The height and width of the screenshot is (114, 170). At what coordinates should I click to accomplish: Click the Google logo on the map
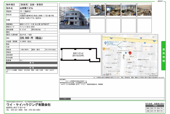point(105,74)
